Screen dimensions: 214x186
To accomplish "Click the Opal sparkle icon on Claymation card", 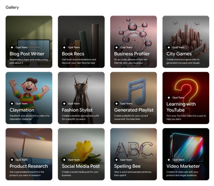I will click(x=12, y=104).
